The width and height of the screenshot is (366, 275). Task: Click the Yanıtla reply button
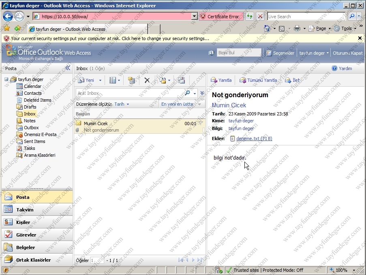pyautogui.click(x=221, y=80)
